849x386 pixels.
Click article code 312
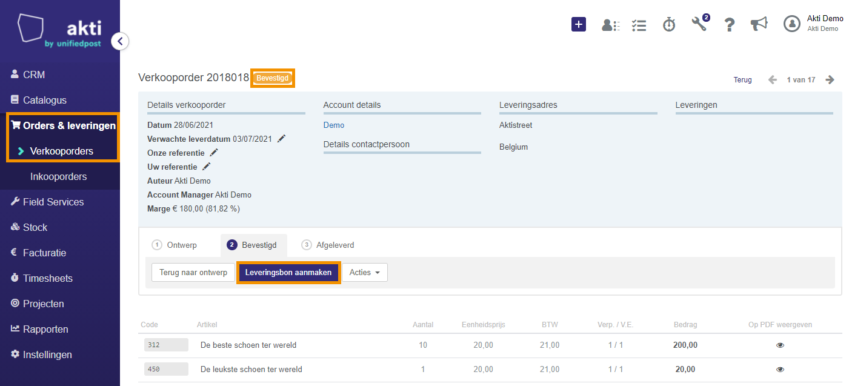pyautogui.click(x=166, y=345)
